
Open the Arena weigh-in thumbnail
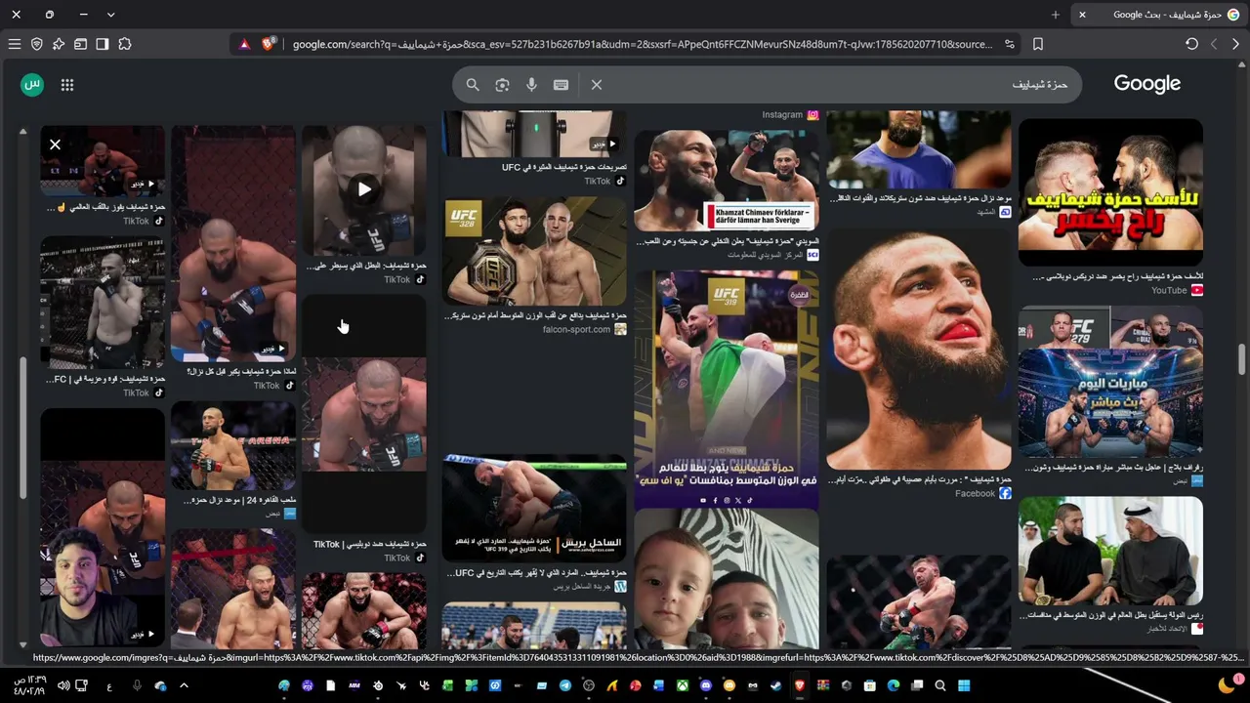(x=233, y=446)
